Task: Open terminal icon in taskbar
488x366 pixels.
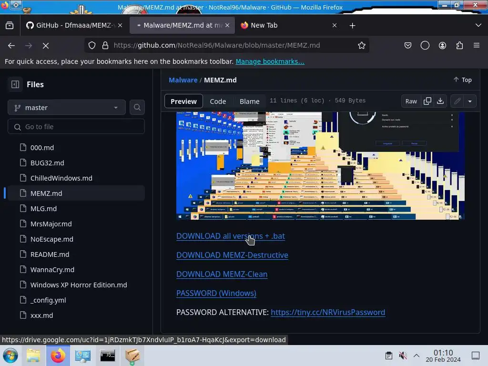Action: [107, 356]
